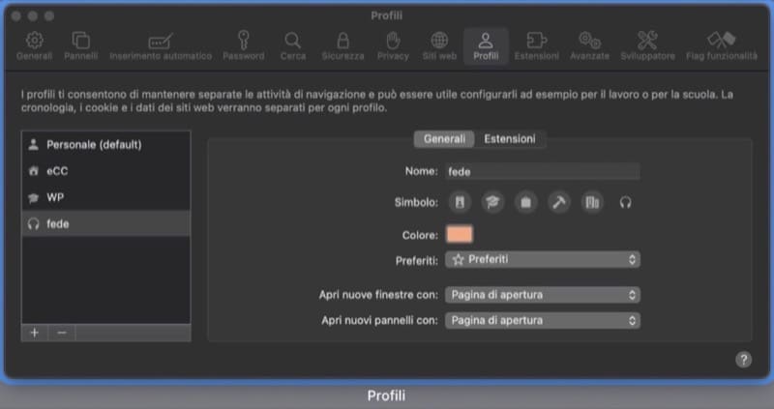Open the Inserimento automatico preferences
This screenshot has width=774, height=409.
161,45
